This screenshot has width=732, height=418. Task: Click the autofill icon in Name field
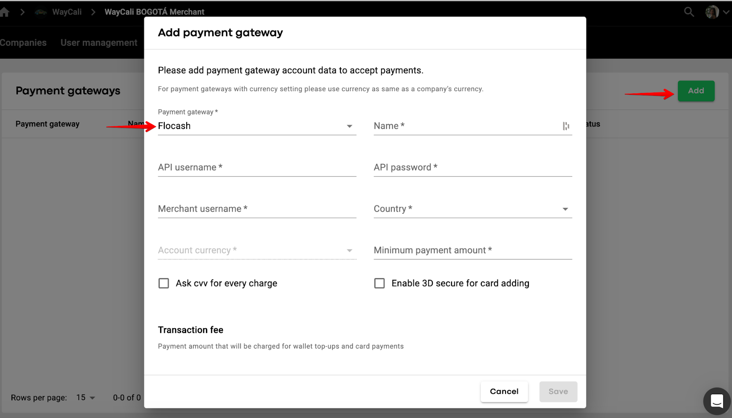pyautogui.click(x=566, y=126)
